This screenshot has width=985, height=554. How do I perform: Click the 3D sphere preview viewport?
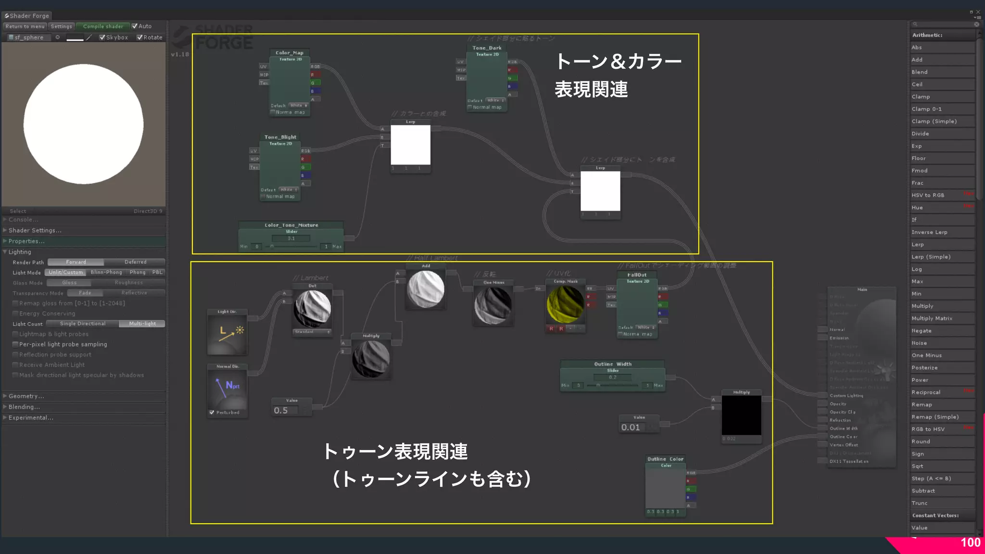(84, 124)
